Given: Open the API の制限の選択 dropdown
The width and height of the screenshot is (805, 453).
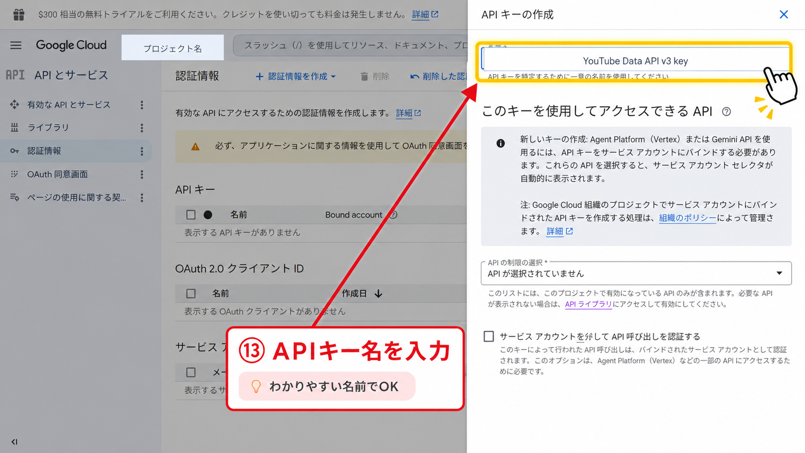Looking at the screenshot, I should [636, 273].
